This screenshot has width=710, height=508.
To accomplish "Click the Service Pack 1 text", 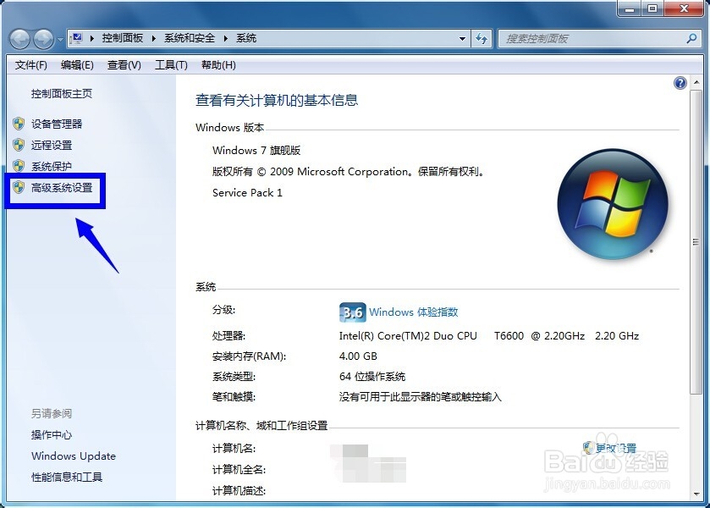I will (247, 193).
